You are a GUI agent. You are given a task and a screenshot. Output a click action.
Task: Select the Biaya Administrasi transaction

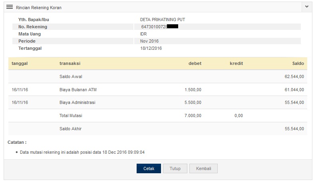(77, 102)
